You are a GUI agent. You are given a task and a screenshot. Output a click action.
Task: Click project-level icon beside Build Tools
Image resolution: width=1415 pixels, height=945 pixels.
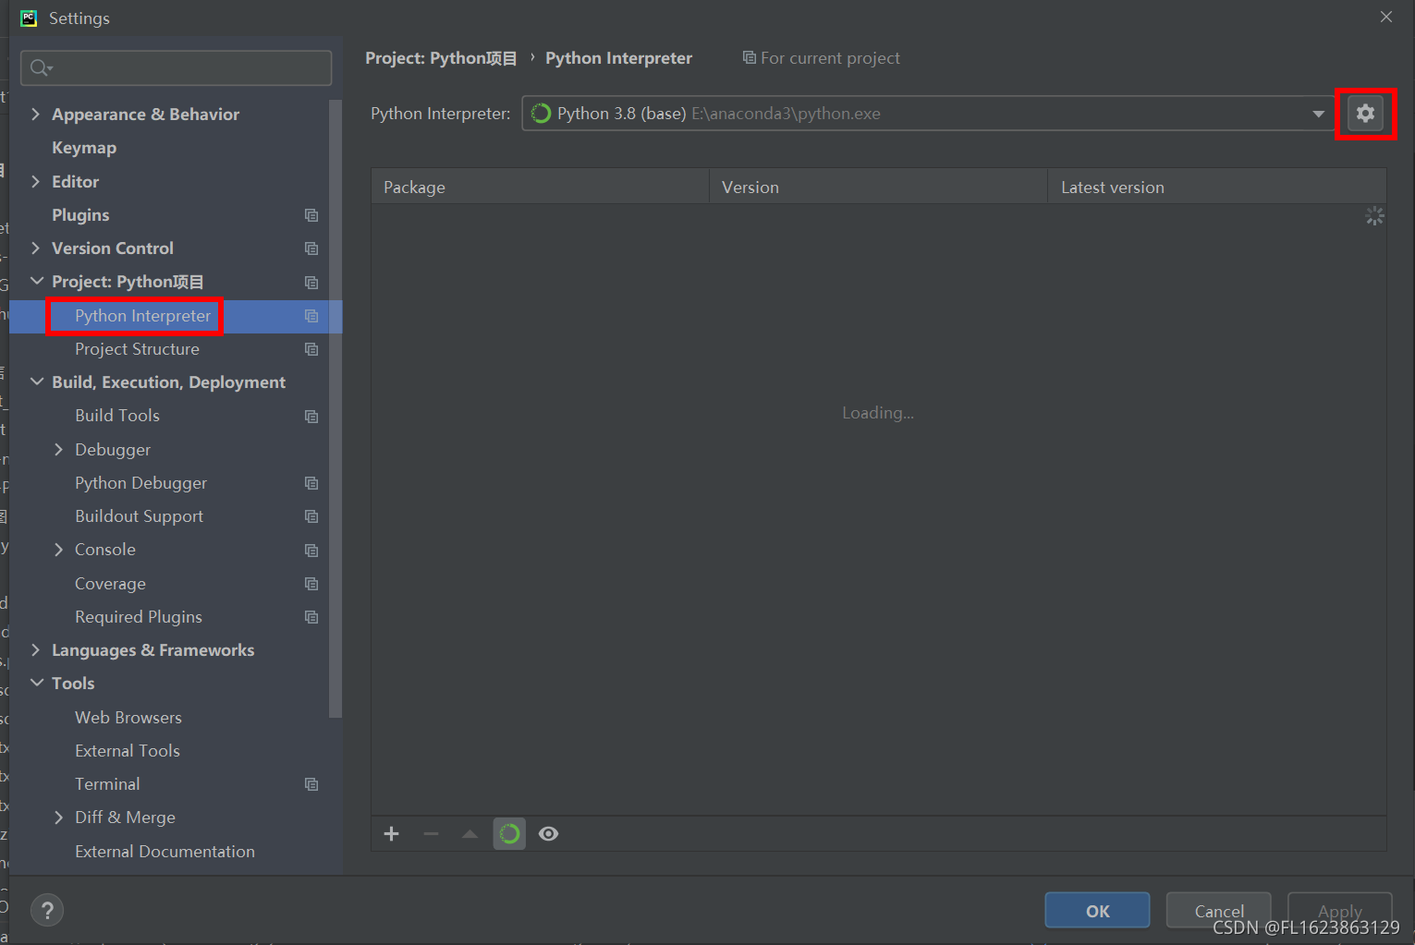click(x=311, y=417)
